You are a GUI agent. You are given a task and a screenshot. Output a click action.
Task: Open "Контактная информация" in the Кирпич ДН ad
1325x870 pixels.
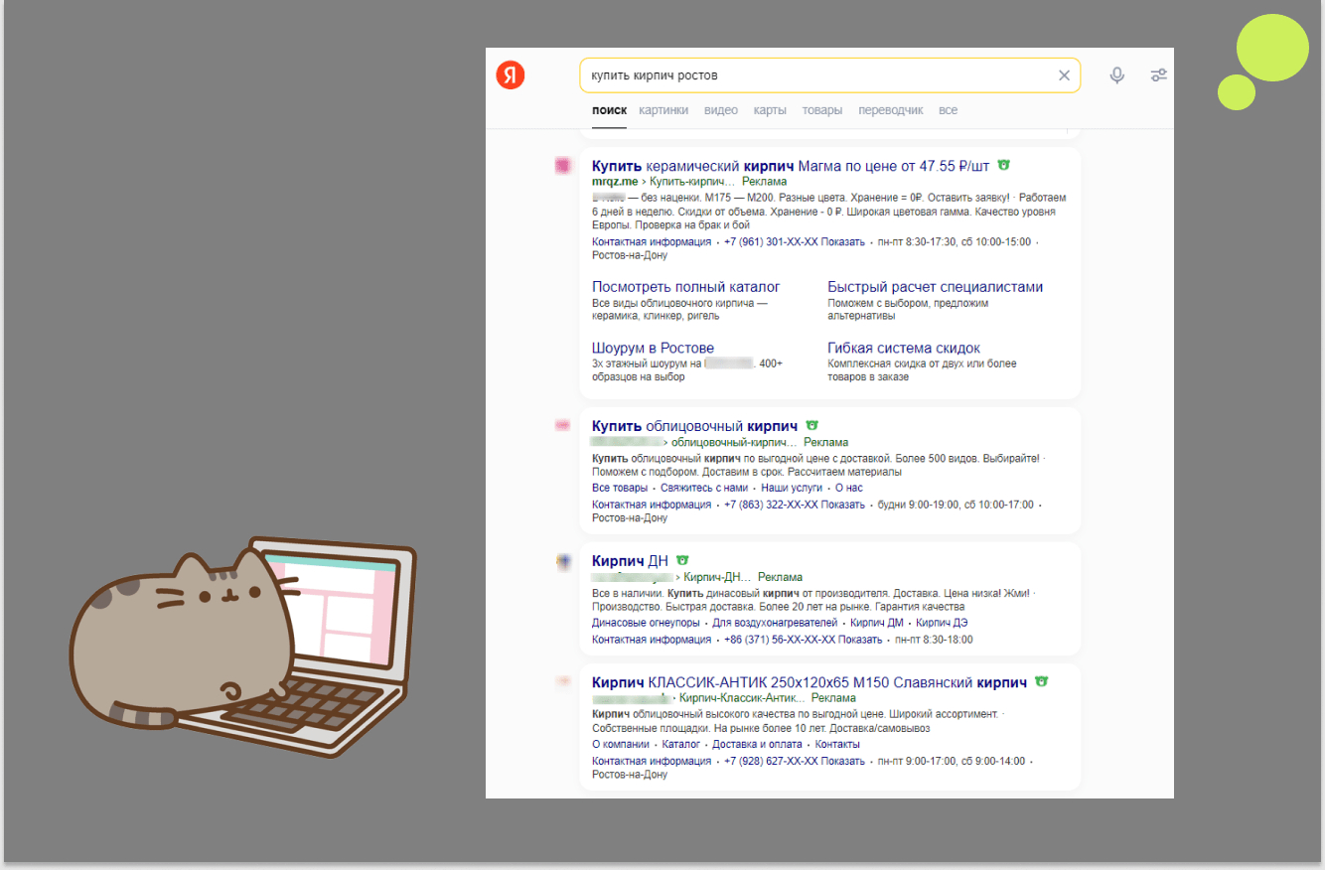tap(652, 640)
